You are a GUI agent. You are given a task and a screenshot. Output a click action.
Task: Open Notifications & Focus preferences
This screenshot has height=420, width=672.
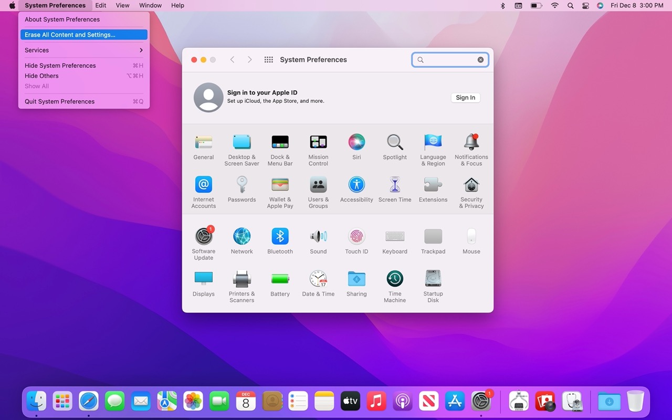471,150
